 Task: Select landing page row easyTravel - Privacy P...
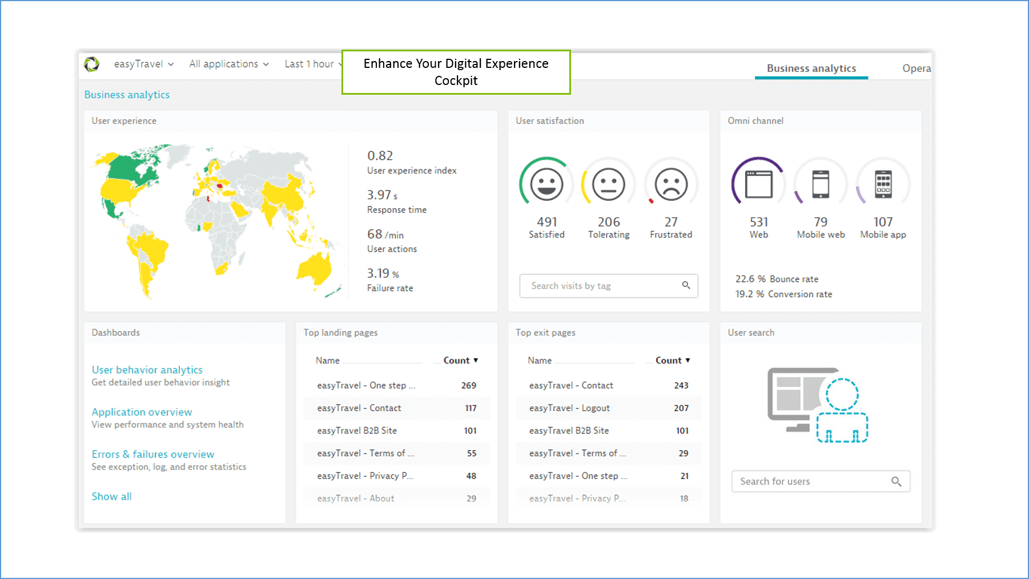point(397,476)
